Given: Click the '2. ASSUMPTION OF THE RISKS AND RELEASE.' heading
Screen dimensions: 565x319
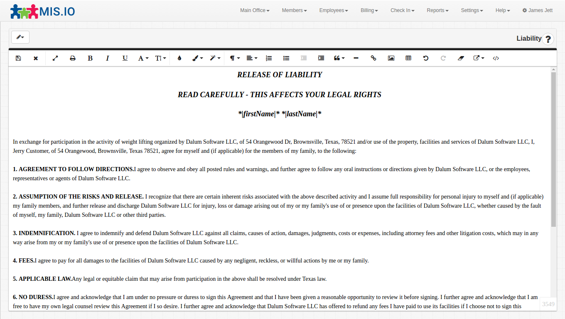Looking at the screenshot, I should 78,197.
